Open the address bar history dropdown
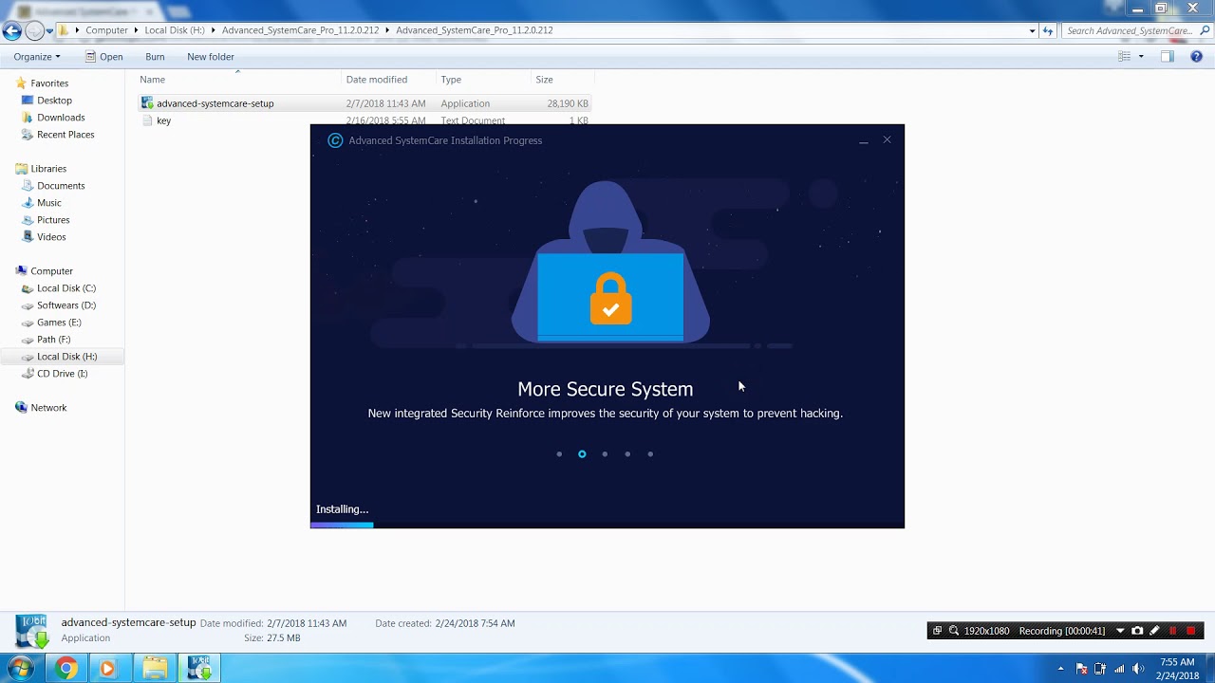The width and height of the screenshot is (1215, 683). point(1032,30)
